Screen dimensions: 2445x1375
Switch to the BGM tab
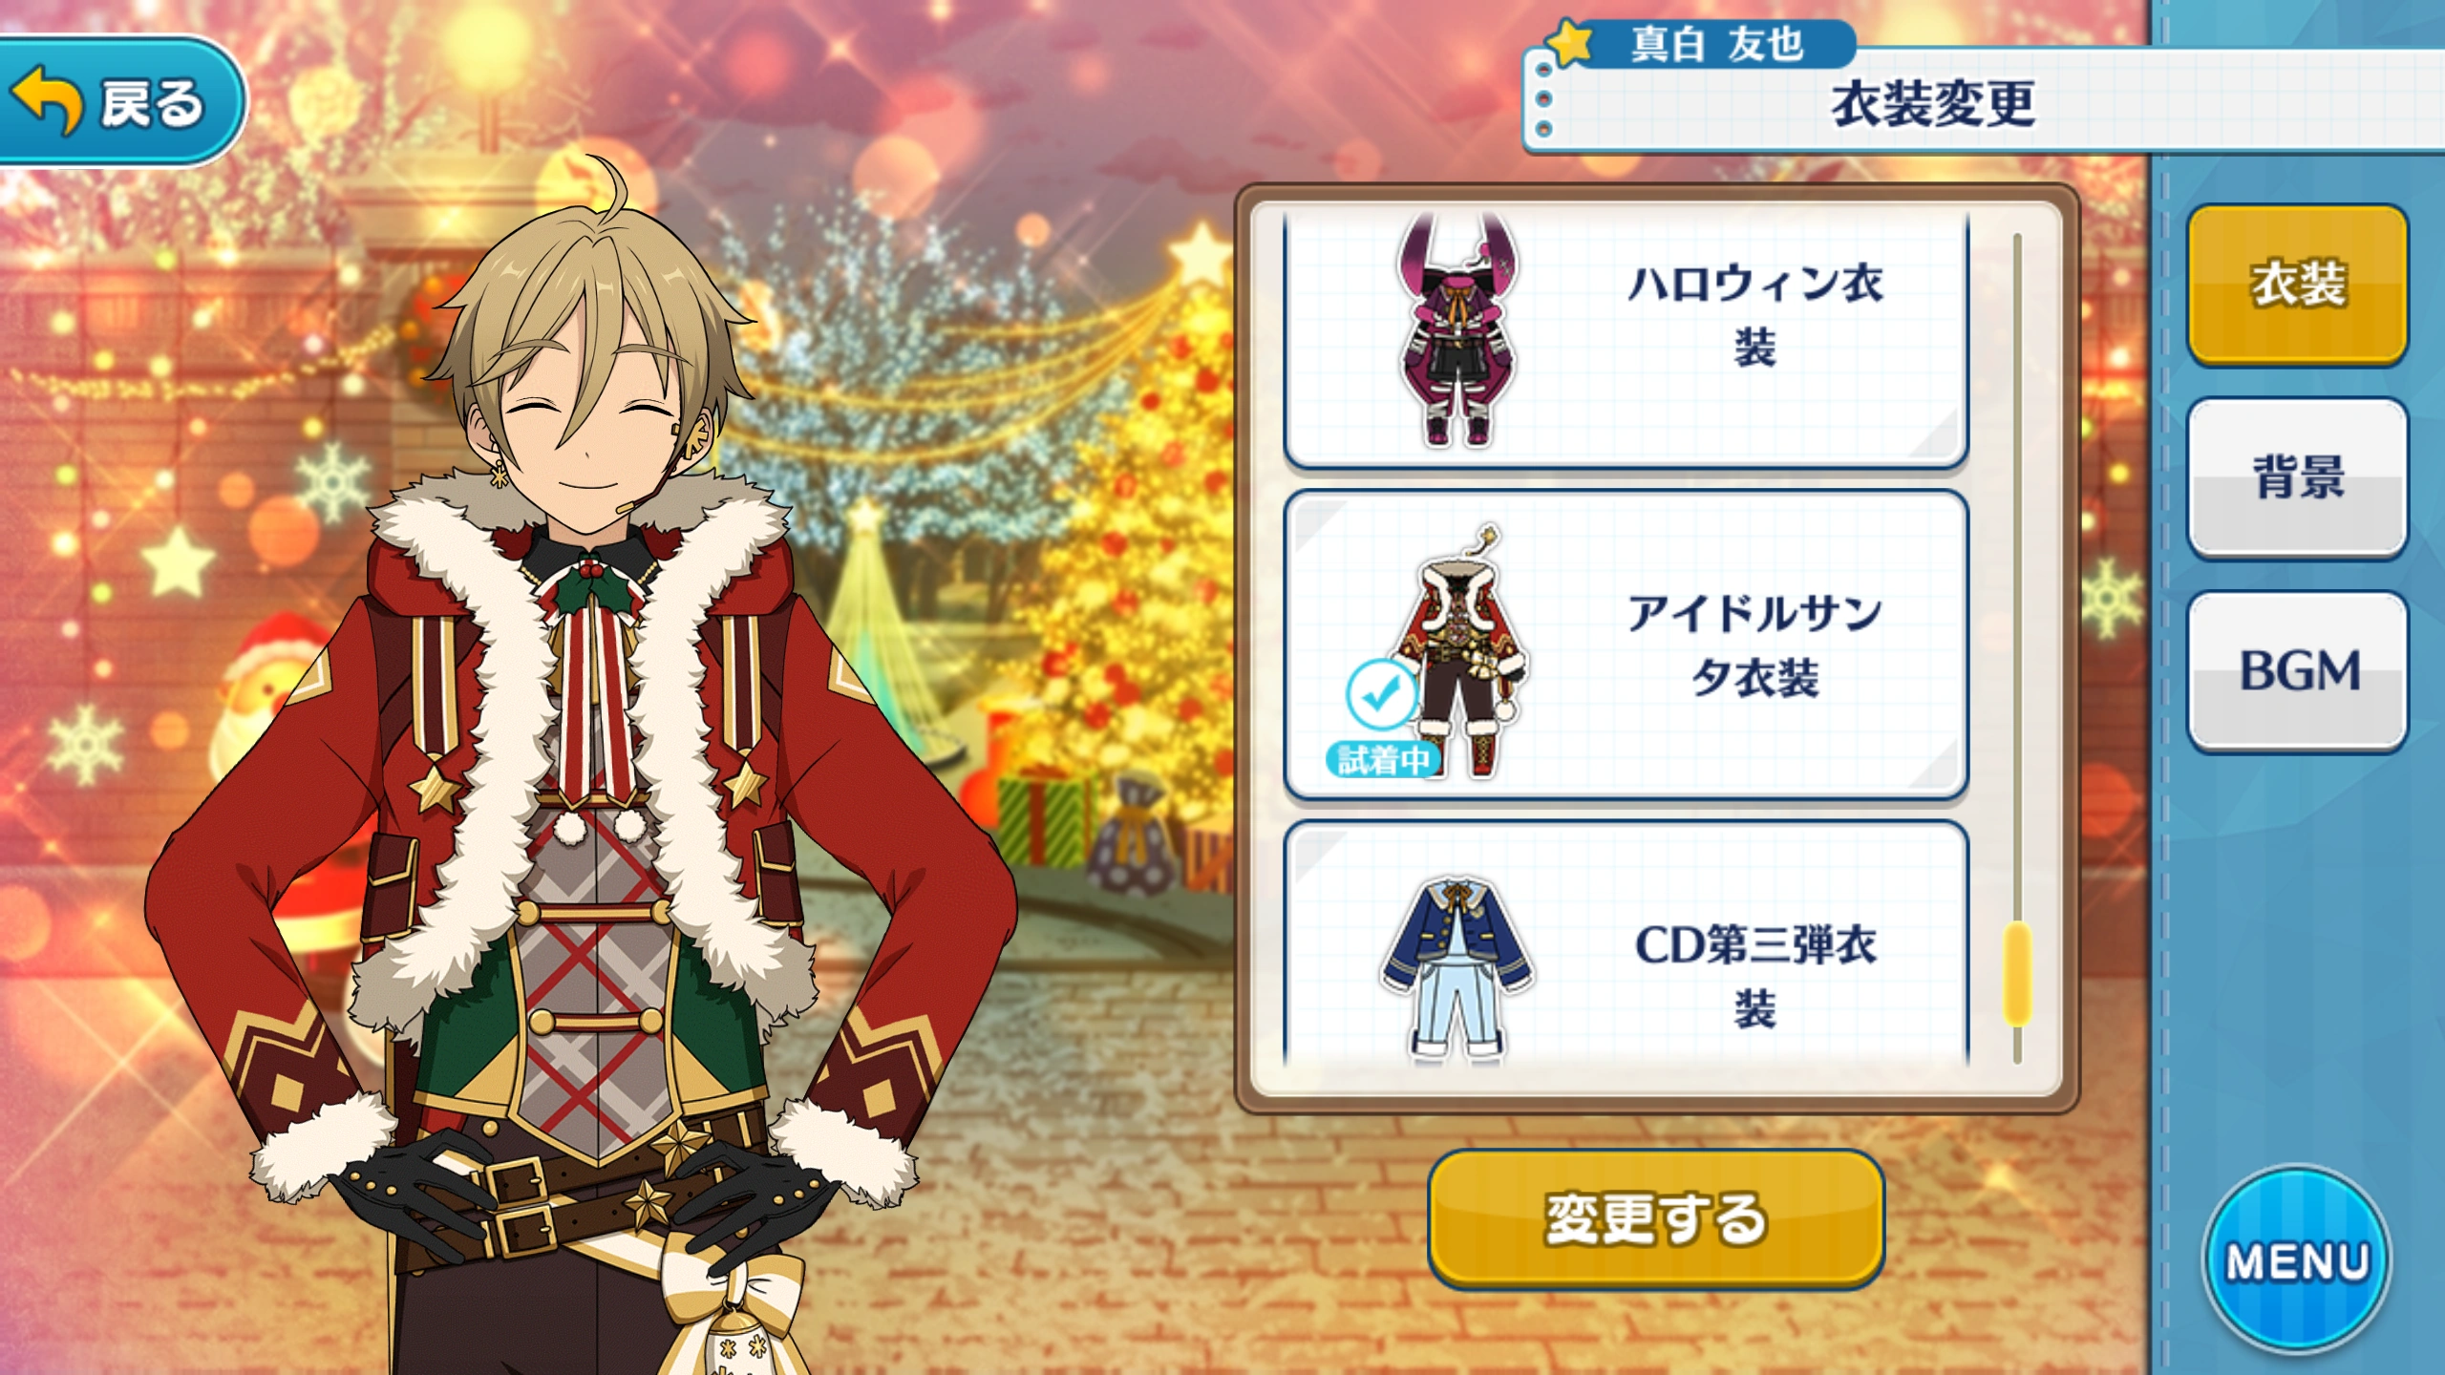tap(2297, 670)
